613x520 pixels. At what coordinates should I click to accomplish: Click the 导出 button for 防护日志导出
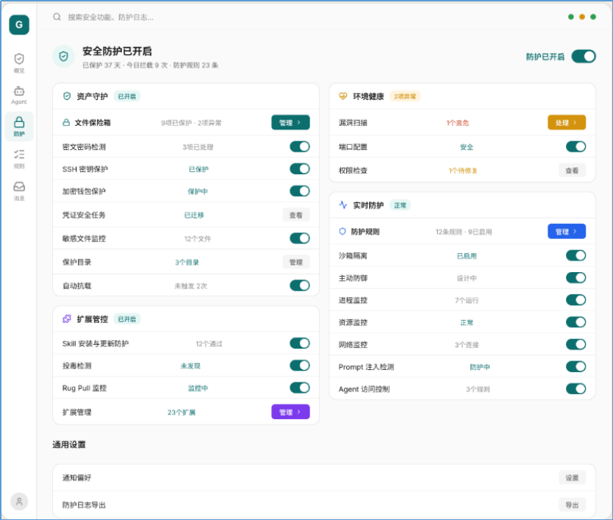pos(572,505)
